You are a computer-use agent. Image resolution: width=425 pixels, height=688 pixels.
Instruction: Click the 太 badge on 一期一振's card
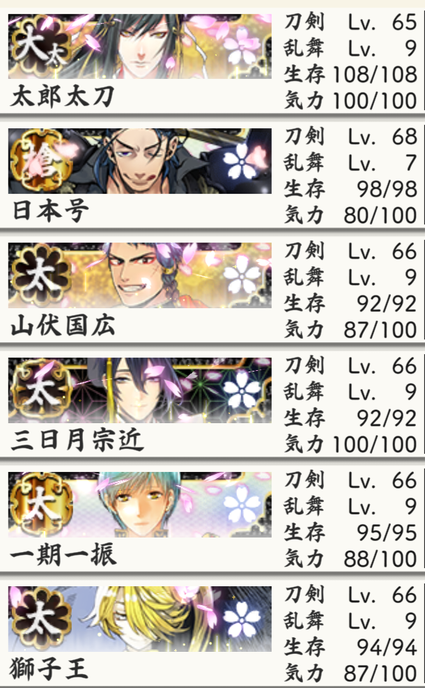pyautogui.click(x=41, y=504)
